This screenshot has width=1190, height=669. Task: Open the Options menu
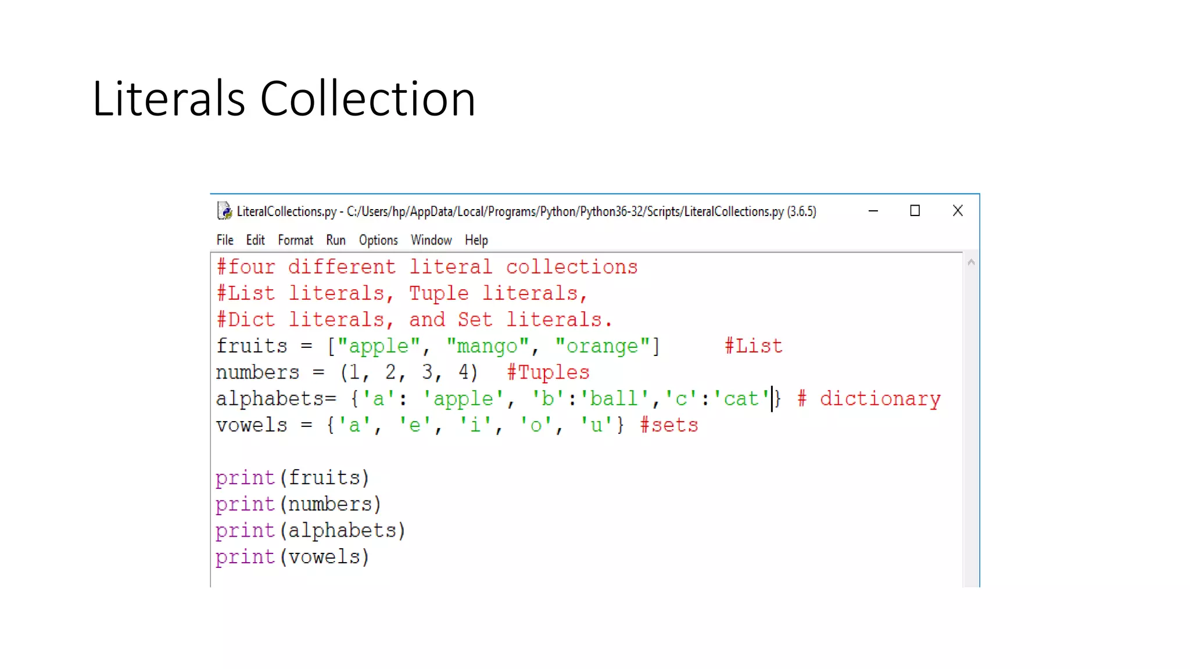(378, 240)
